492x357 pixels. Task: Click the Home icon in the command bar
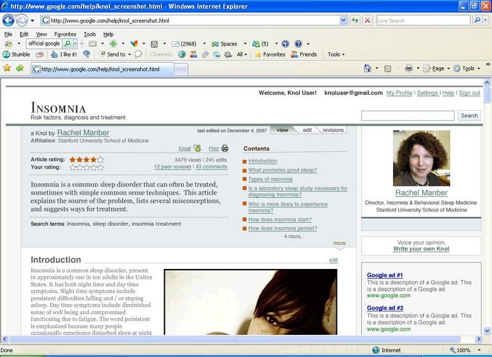pyautogui.click(x=367, y=68)
